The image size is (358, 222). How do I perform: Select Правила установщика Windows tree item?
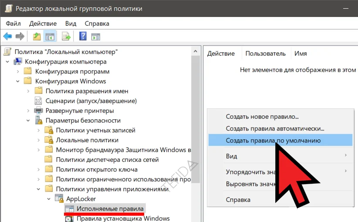[x=123, y=219]
